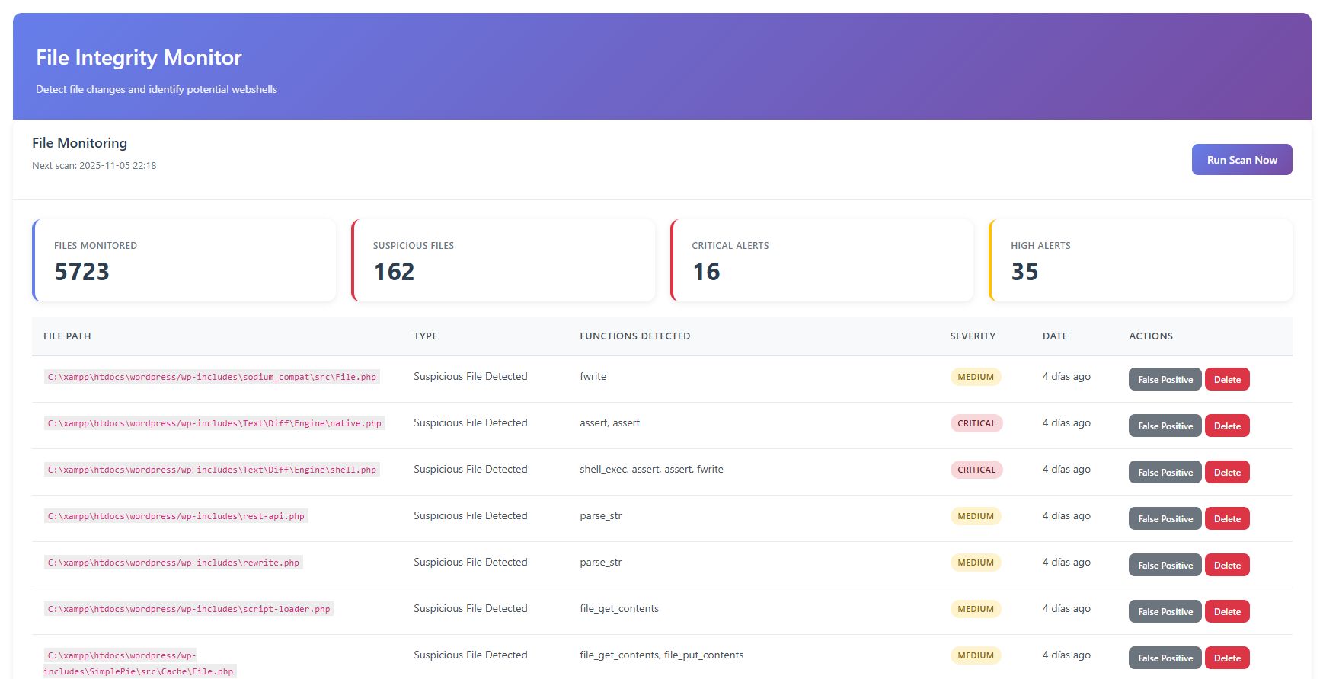Select the Critical Alerts summary card
Viewport: 1323px width, 679px height.
coord(822,260)
